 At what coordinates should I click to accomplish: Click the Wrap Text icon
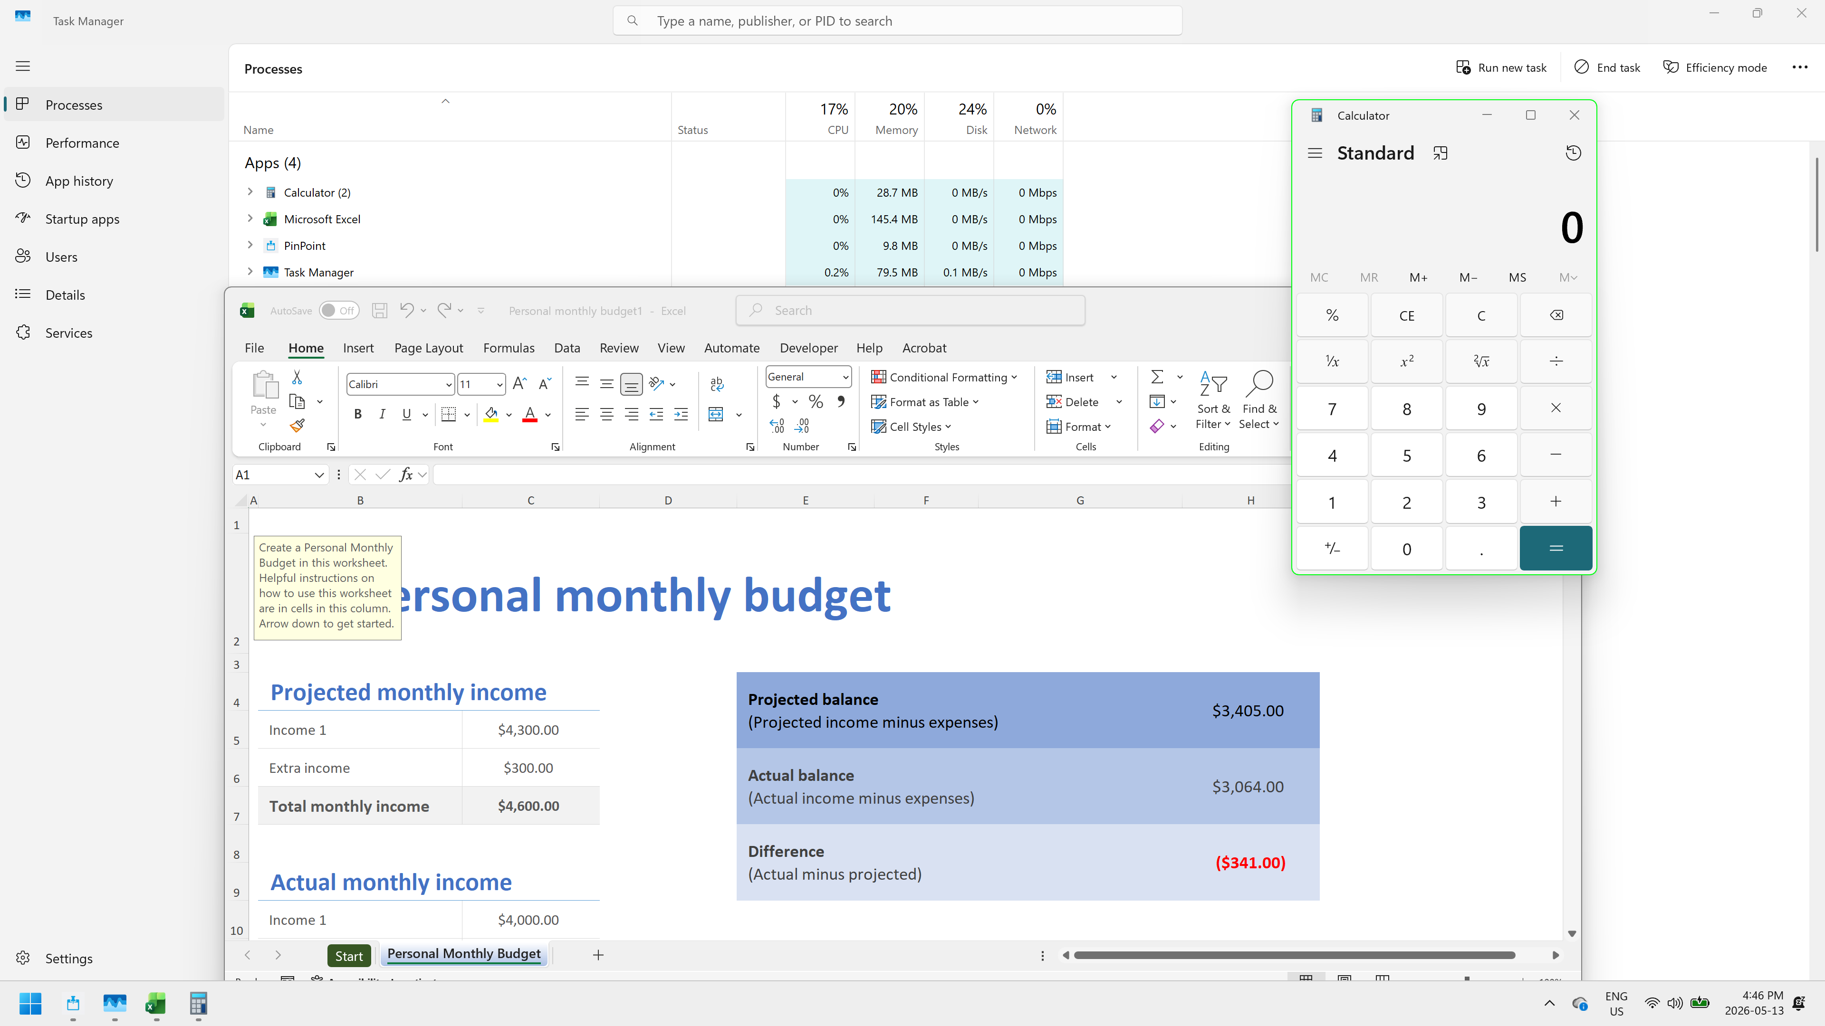pos(716,384)
